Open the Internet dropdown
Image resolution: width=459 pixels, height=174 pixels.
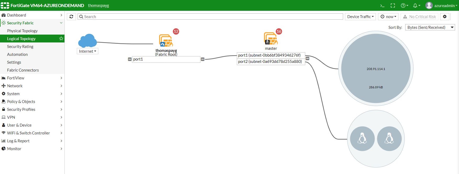point(88,51)
